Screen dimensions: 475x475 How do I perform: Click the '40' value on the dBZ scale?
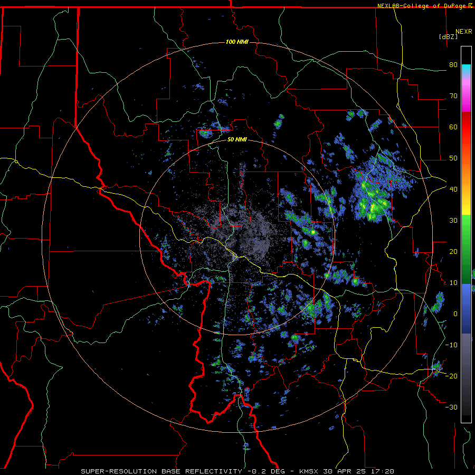(x=453, y=189)
